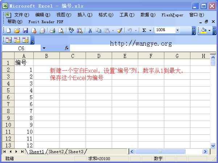218x163 pixels.
Task: Click the Excel logo in title bar
Action: [x=5, y=6]
